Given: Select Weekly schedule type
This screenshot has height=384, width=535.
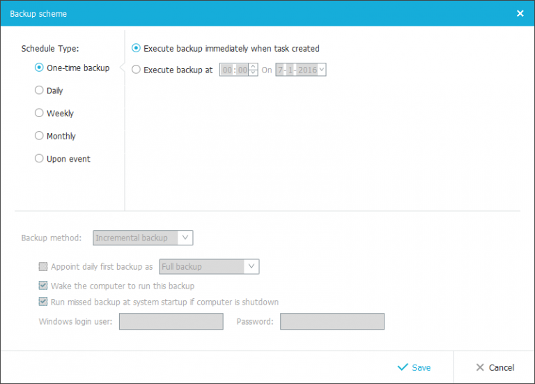Looking at the screenshot, I should 40,113.
